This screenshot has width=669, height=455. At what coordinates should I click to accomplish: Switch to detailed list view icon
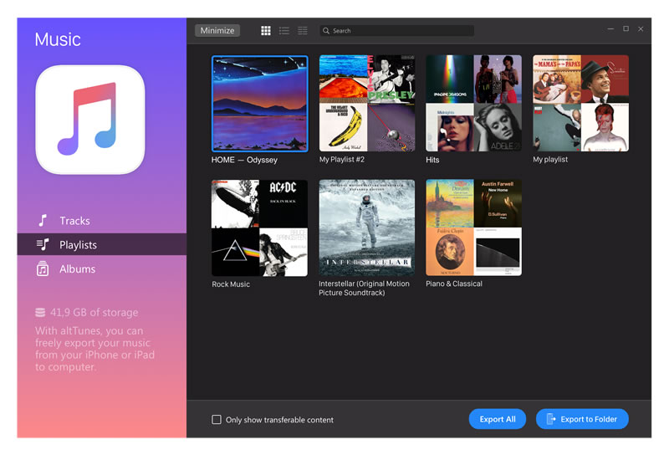pos(303,31)
